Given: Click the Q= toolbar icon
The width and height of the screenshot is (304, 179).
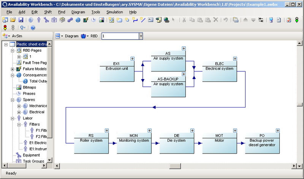Looking at the screenshot, I should [x=23, y=28].
